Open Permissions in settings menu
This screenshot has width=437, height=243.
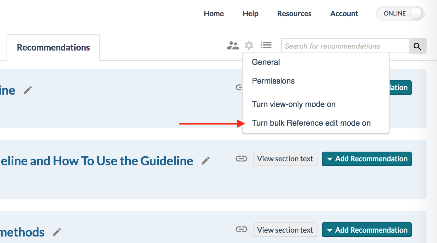(273, 81)
